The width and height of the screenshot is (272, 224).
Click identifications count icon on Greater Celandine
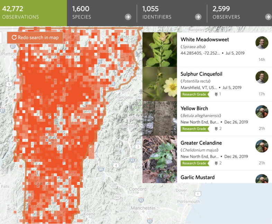click(x=216, y=163)
